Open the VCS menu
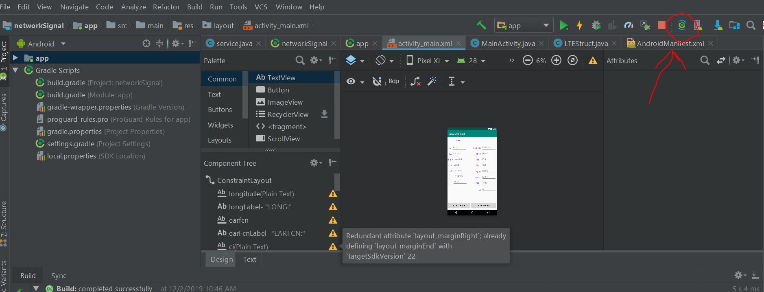This screenshot has height=292, width=764. point(261,7)
